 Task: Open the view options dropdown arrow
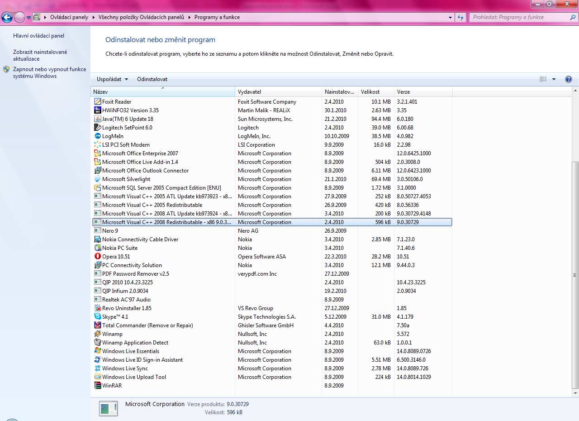[x=554, y=79]
